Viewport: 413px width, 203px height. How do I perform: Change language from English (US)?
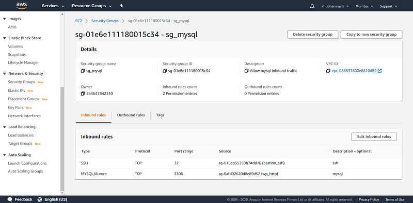click(x=56, y=199)
